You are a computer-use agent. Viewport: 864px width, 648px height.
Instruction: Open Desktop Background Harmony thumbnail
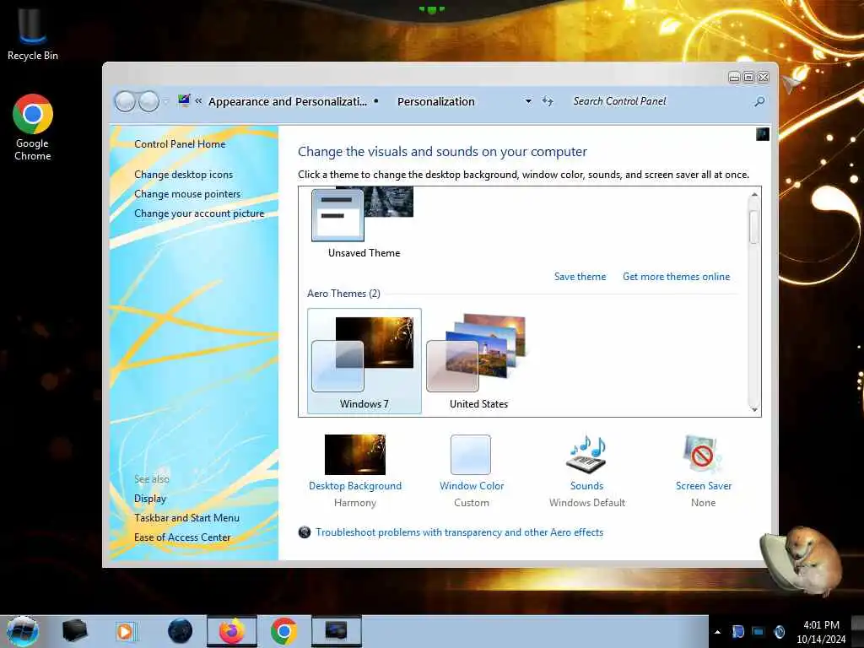[x=355, y=455]
